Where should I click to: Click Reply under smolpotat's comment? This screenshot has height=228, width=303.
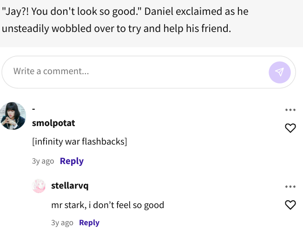tap(72, 161)
